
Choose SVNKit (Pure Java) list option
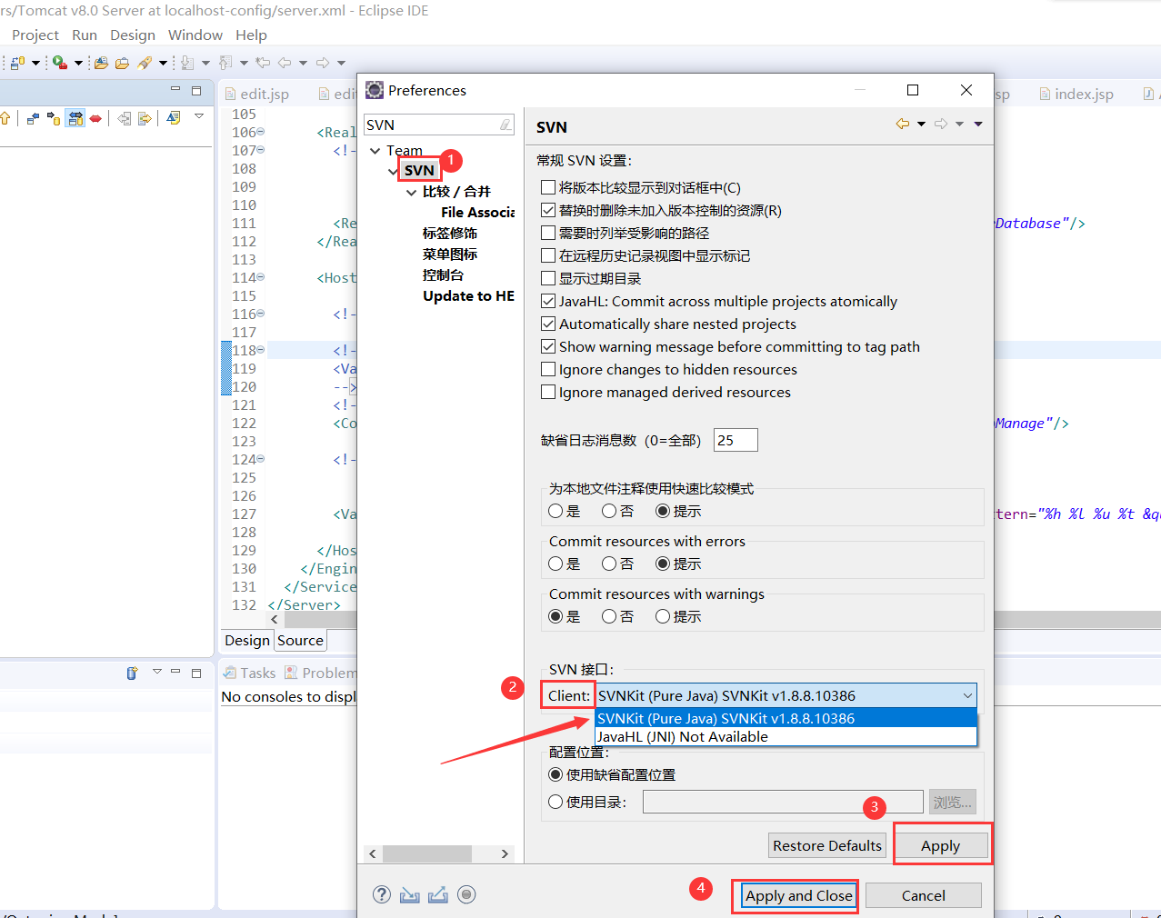coord(786,718)
